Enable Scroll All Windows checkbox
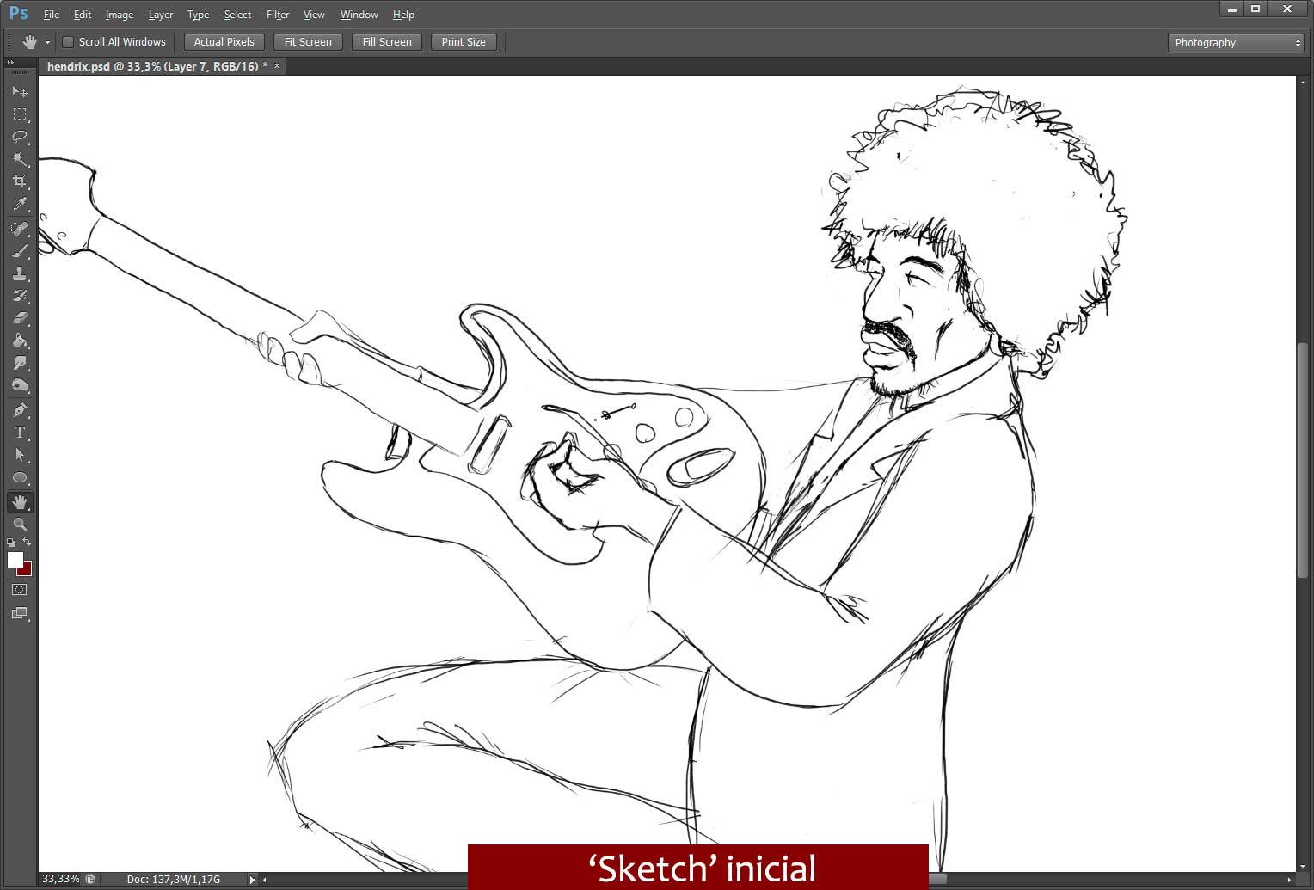 [68, 42]
